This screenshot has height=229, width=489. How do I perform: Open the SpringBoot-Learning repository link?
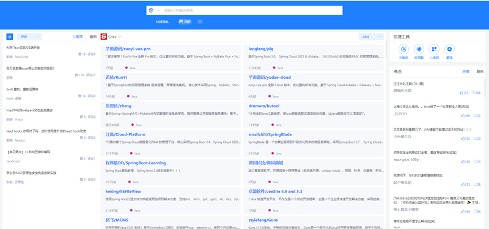pyautogui.click(x=136, y=163)
